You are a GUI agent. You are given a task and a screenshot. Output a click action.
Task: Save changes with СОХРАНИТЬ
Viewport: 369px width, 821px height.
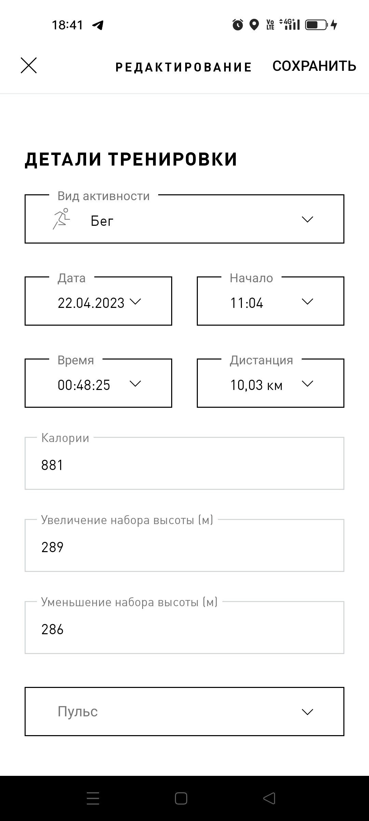(x=314, y=66)
